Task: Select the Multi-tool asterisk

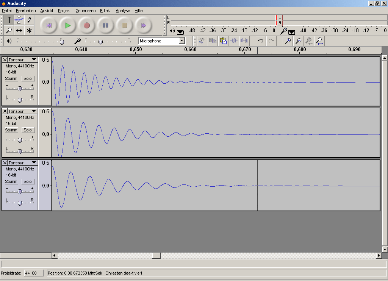Action: click(x=29, y=30)
